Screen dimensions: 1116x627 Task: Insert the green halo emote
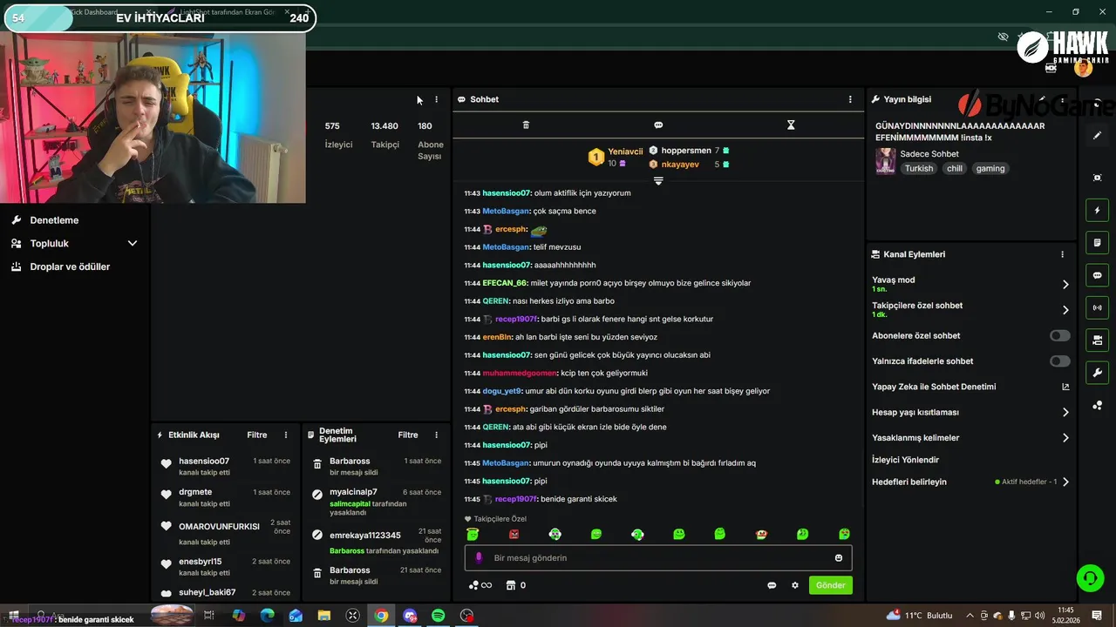pyautogui.click(x=473, y=534)
